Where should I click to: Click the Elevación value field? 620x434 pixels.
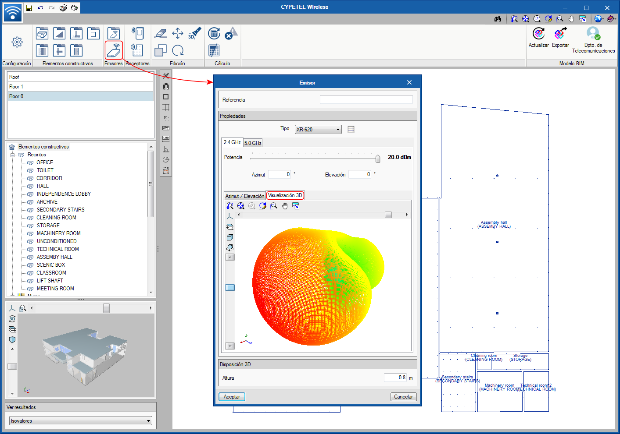tap(360, 174)
